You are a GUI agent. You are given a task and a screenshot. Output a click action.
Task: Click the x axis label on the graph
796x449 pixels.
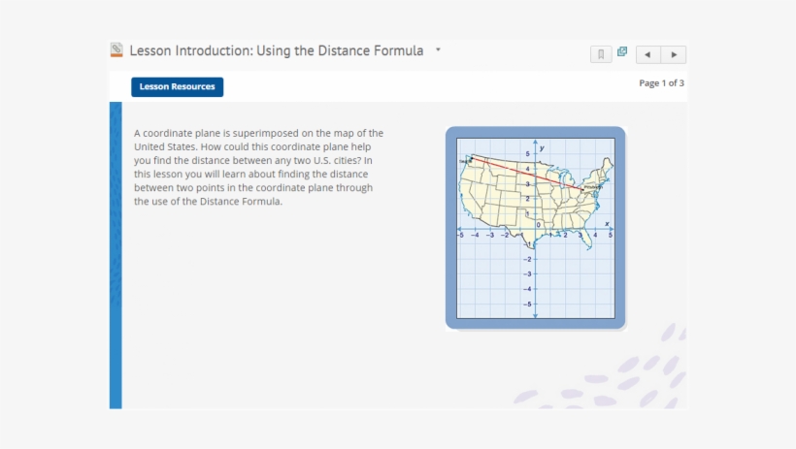click(x=606, y=225)
